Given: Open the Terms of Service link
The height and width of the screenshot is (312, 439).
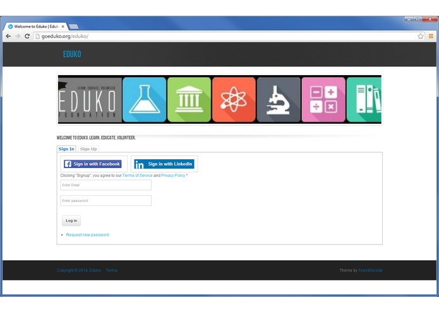Looking at the screenshot, I should (x=138, y=176).
